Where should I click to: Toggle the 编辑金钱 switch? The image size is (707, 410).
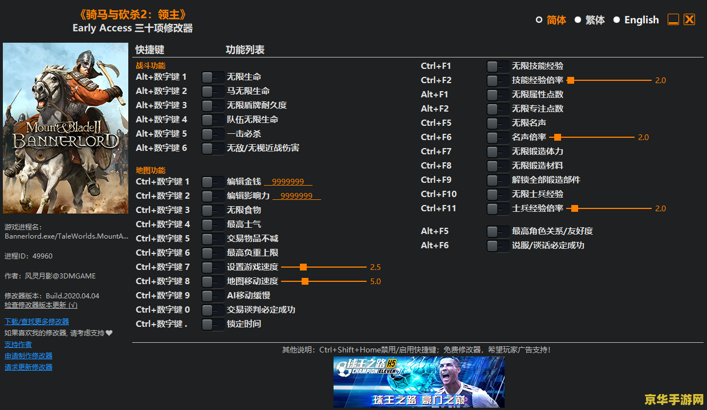[x=213, y=182]
